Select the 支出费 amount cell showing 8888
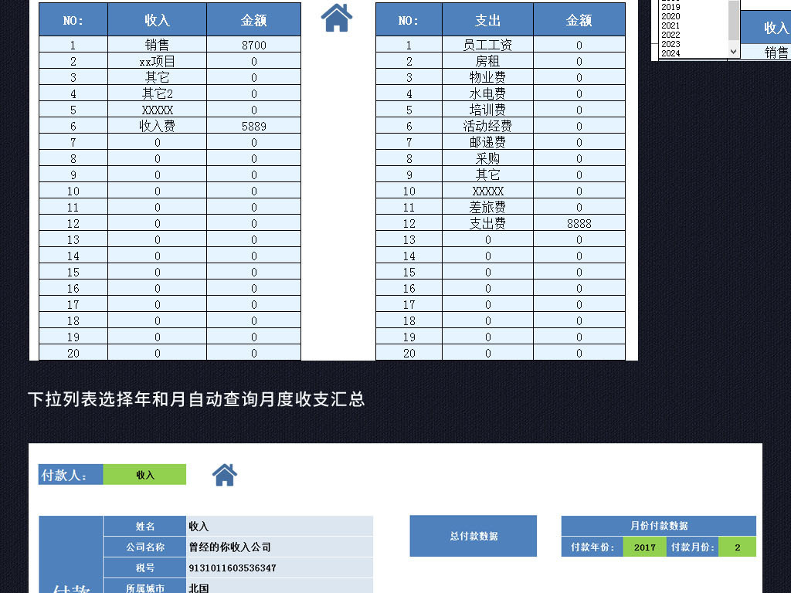 pyautogui.click(x=579, y=223)
